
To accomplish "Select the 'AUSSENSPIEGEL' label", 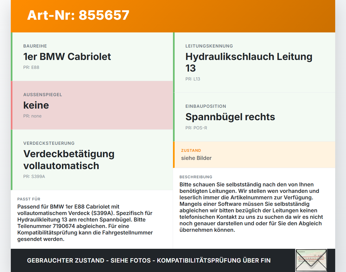I will coord(43,95).
